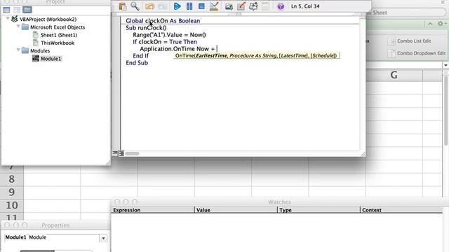Click the Ln 5, Col 34 position indicator
449x252 pixels.
[x=305, y=6]
